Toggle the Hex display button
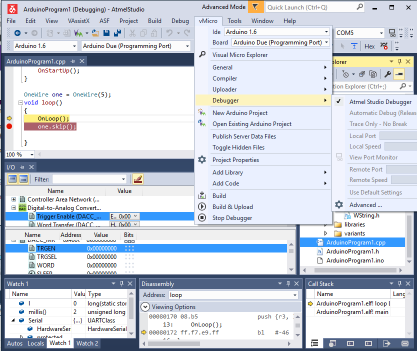The image size is (417, 351). point(369,46)
